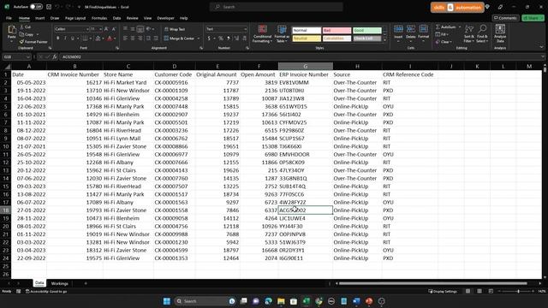Viewport: 548px width, 308px height.
Task: Click Accounting Number Format dollar icon
Action: (209, 38)
